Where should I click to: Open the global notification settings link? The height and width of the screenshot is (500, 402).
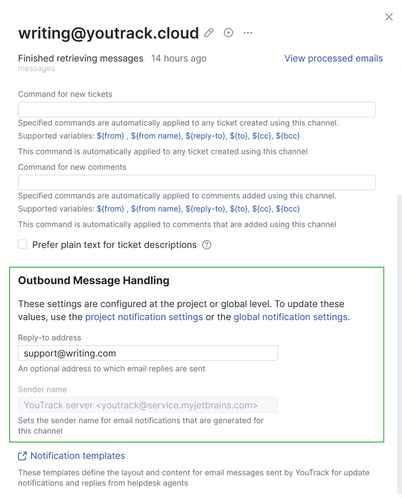[290, 317]
